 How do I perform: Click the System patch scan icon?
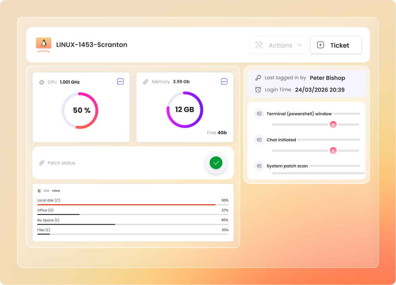(259, 166)
